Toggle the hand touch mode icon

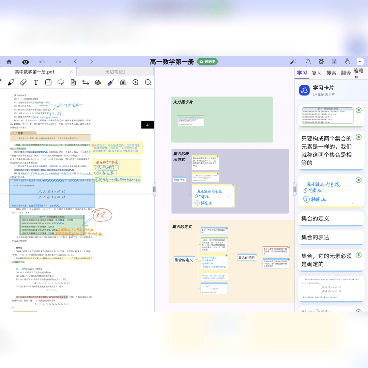pos(347,61)
